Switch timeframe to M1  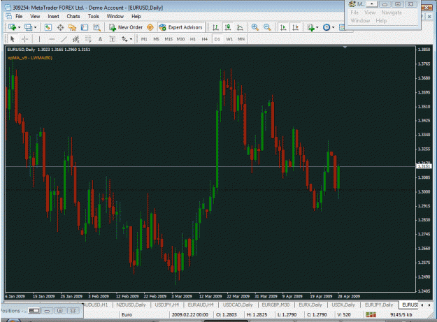coord(144,39)
